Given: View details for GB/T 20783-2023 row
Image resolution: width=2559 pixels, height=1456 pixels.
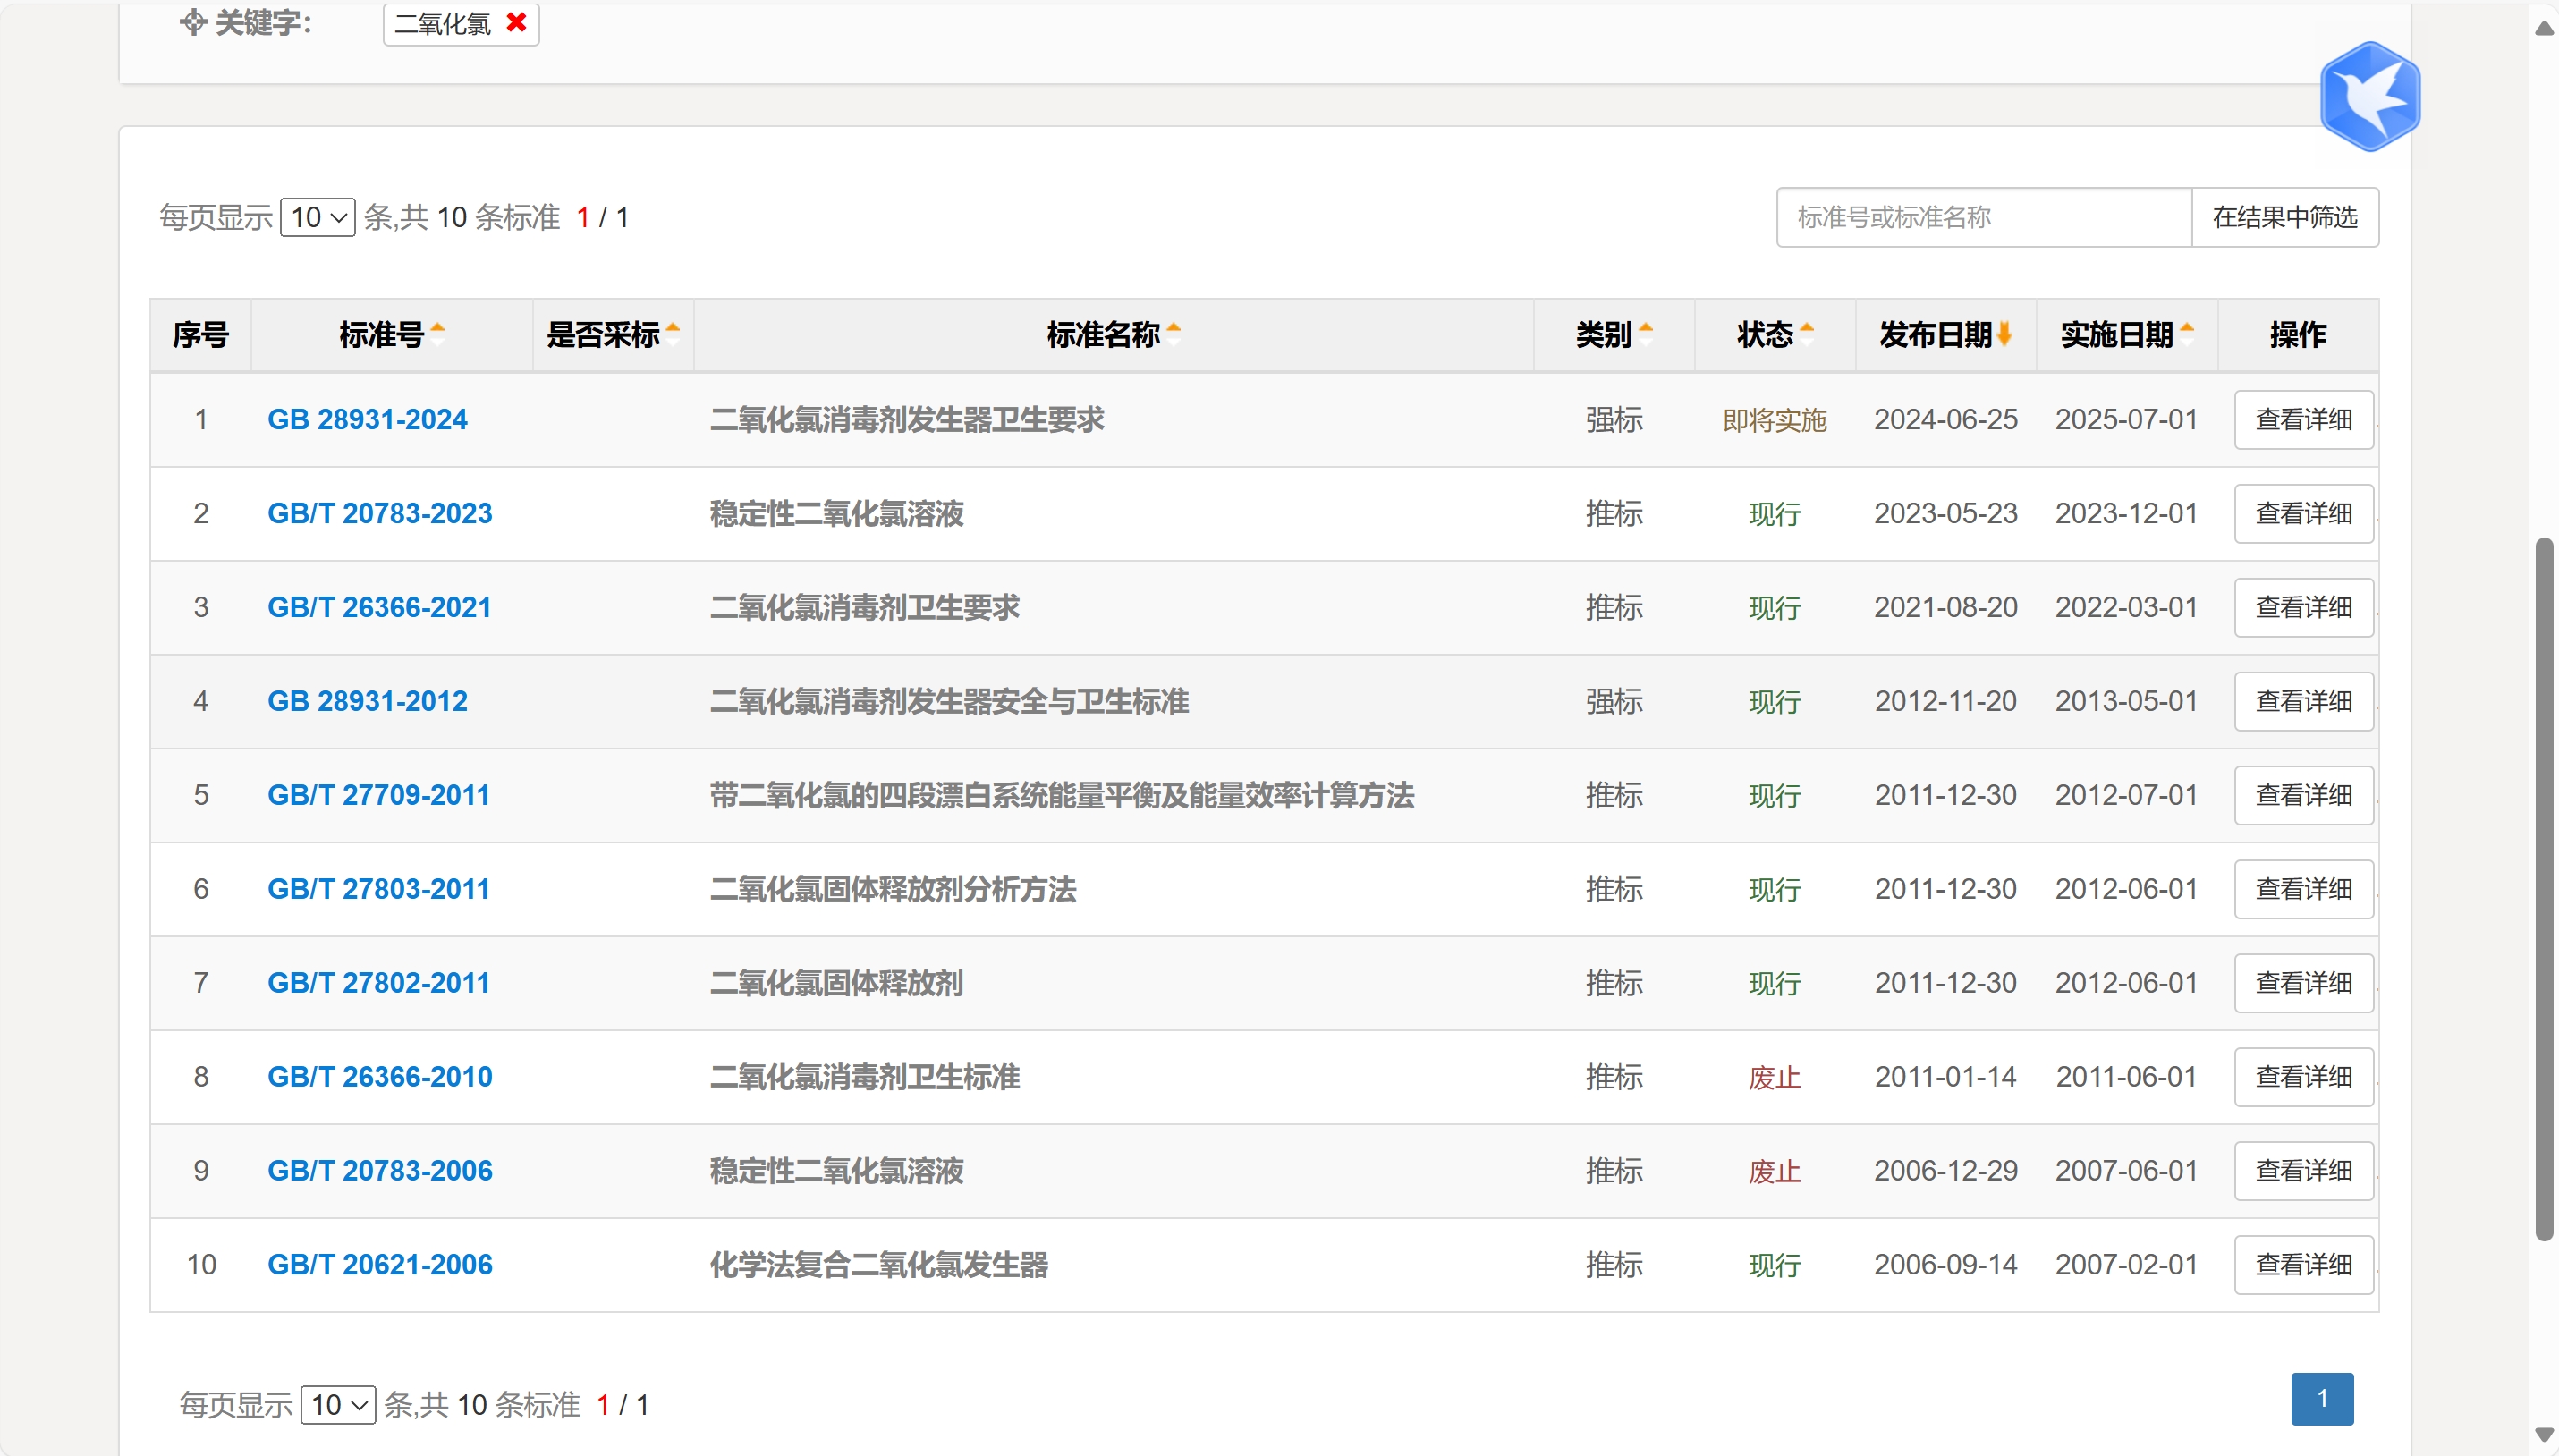Looking at the screenshot, I should 2303,513.
